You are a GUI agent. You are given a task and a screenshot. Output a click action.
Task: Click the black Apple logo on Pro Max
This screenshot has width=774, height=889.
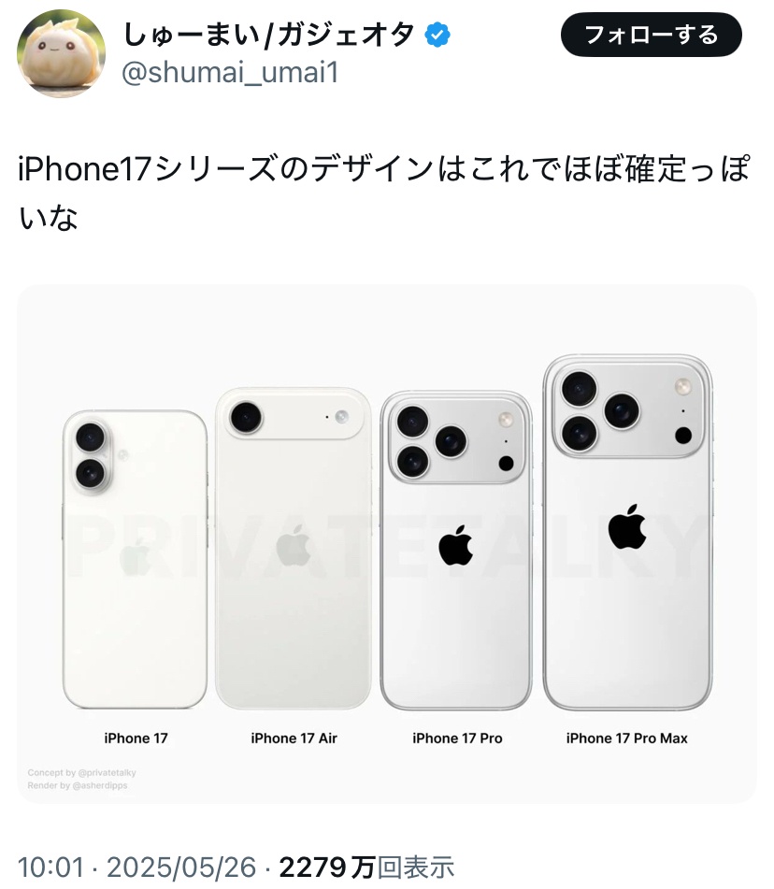click(x=627, y=526)
